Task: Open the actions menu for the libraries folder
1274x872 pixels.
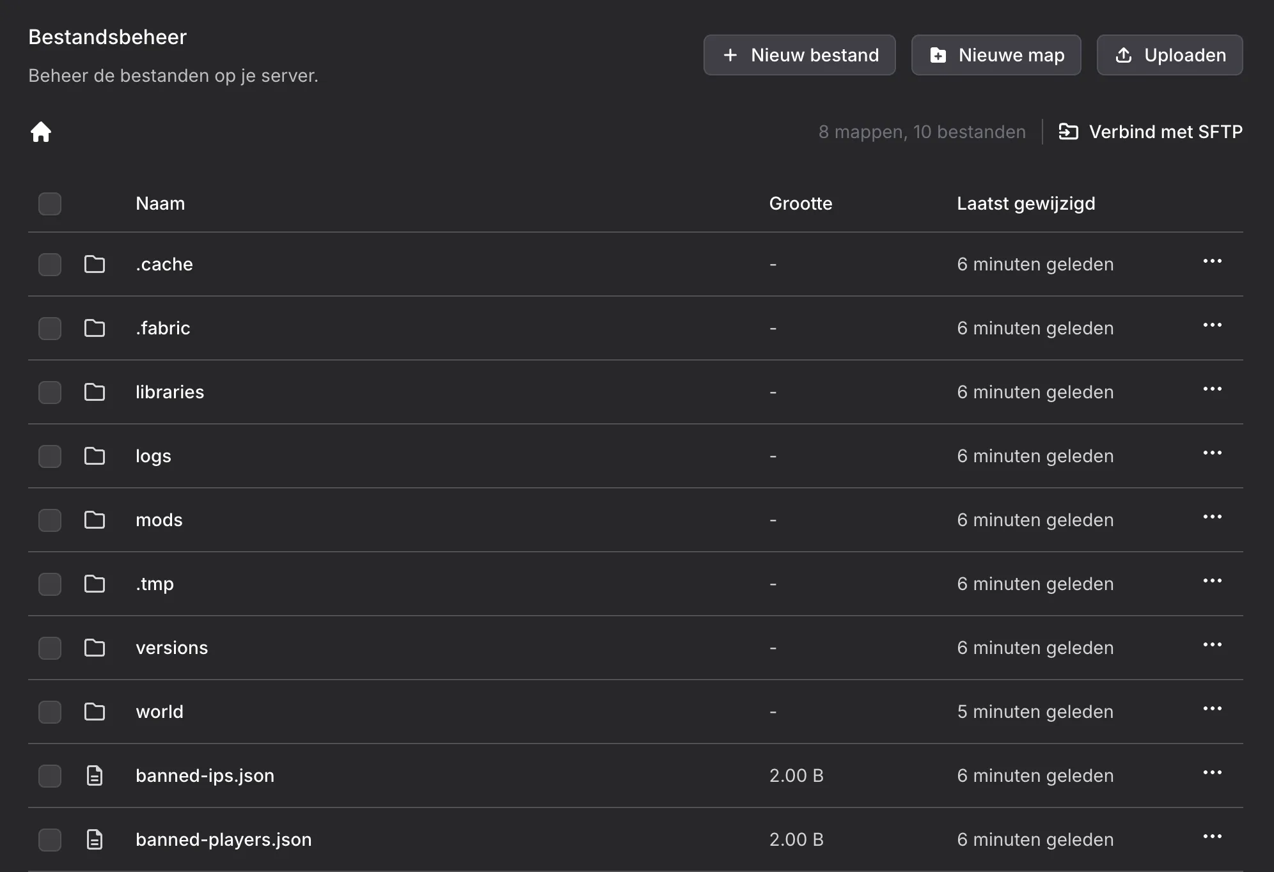Action: (x=1213, y=390)
